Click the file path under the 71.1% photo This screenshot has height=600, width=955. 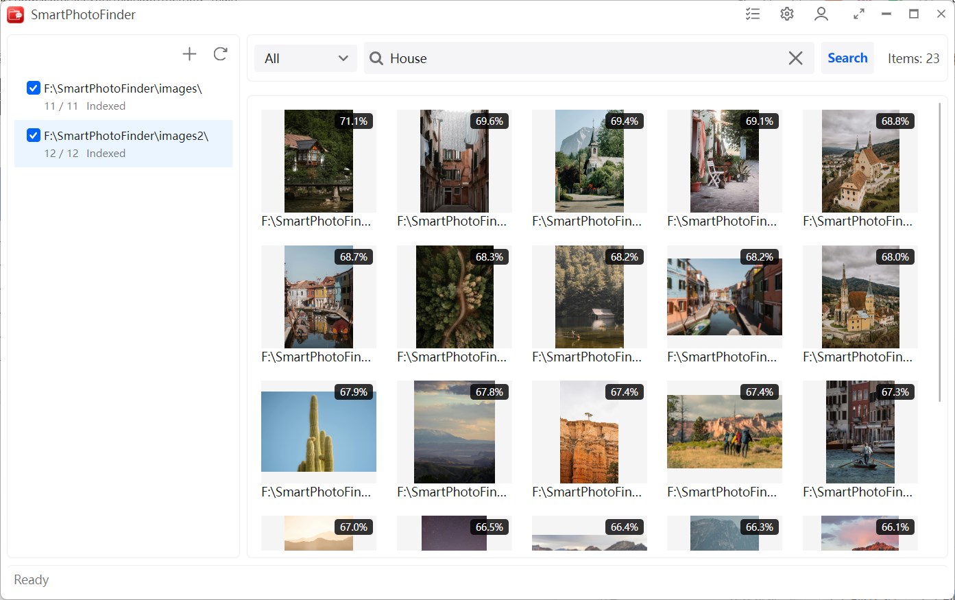[316, 221]
